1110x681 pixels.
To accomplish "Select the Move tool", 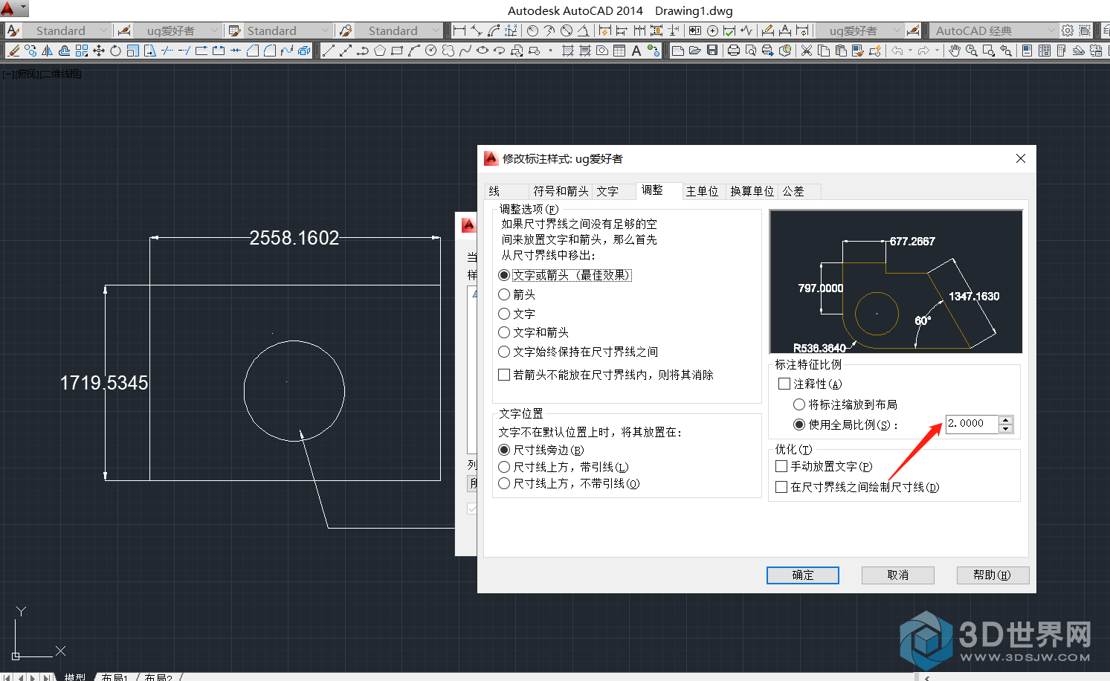I will [x=98, y=51].
